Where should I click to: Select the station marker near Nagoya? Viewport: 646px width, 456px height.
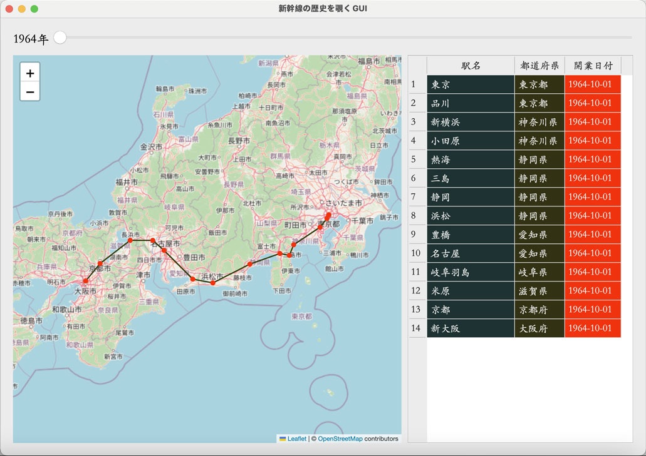click(x=163, y=250)
